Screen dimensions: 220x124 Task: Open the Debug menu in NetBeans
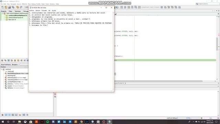coord(33,4)
